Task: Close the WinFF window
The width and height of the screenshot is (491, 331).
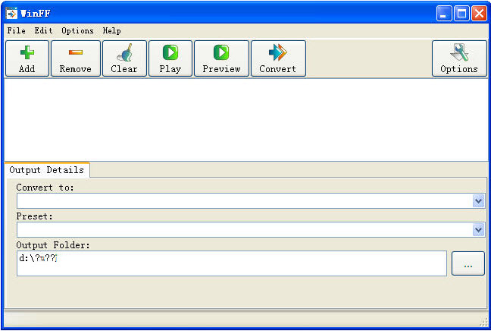Action: [479, 14]
